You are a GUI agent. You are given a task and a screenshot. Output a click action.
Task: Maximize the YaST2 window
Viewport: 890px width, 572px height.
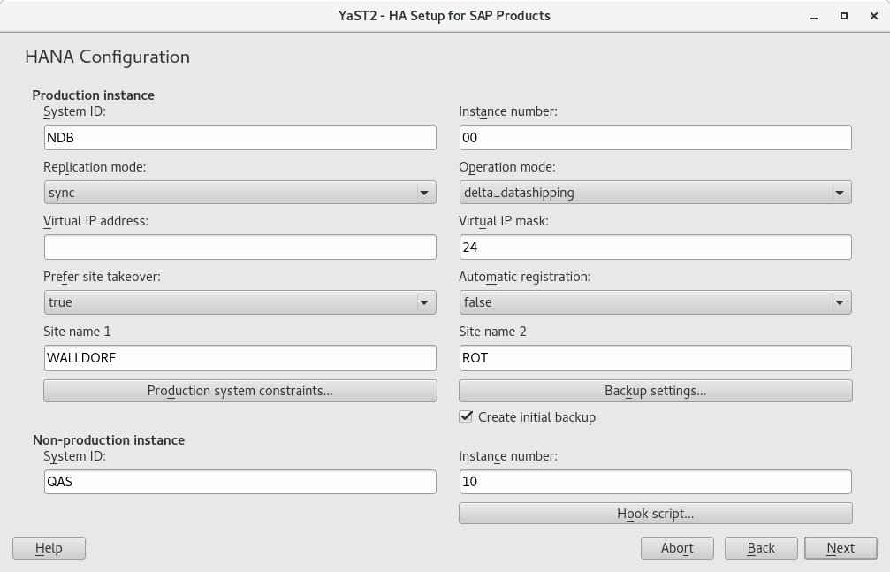coord(844,16)
